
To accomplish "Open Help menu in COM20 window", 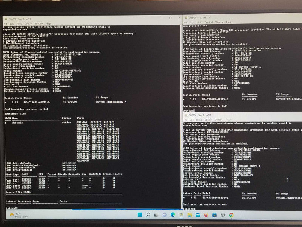I will tap(229, 22).
